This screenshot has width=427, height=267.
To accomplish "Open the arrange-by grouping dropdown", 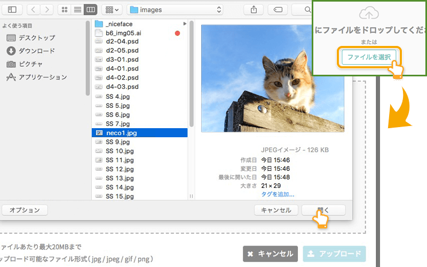I will (x=112, y=10).
